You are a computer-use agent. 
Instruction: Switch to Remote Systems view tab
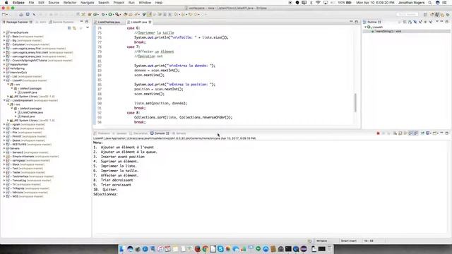(61, 22)
